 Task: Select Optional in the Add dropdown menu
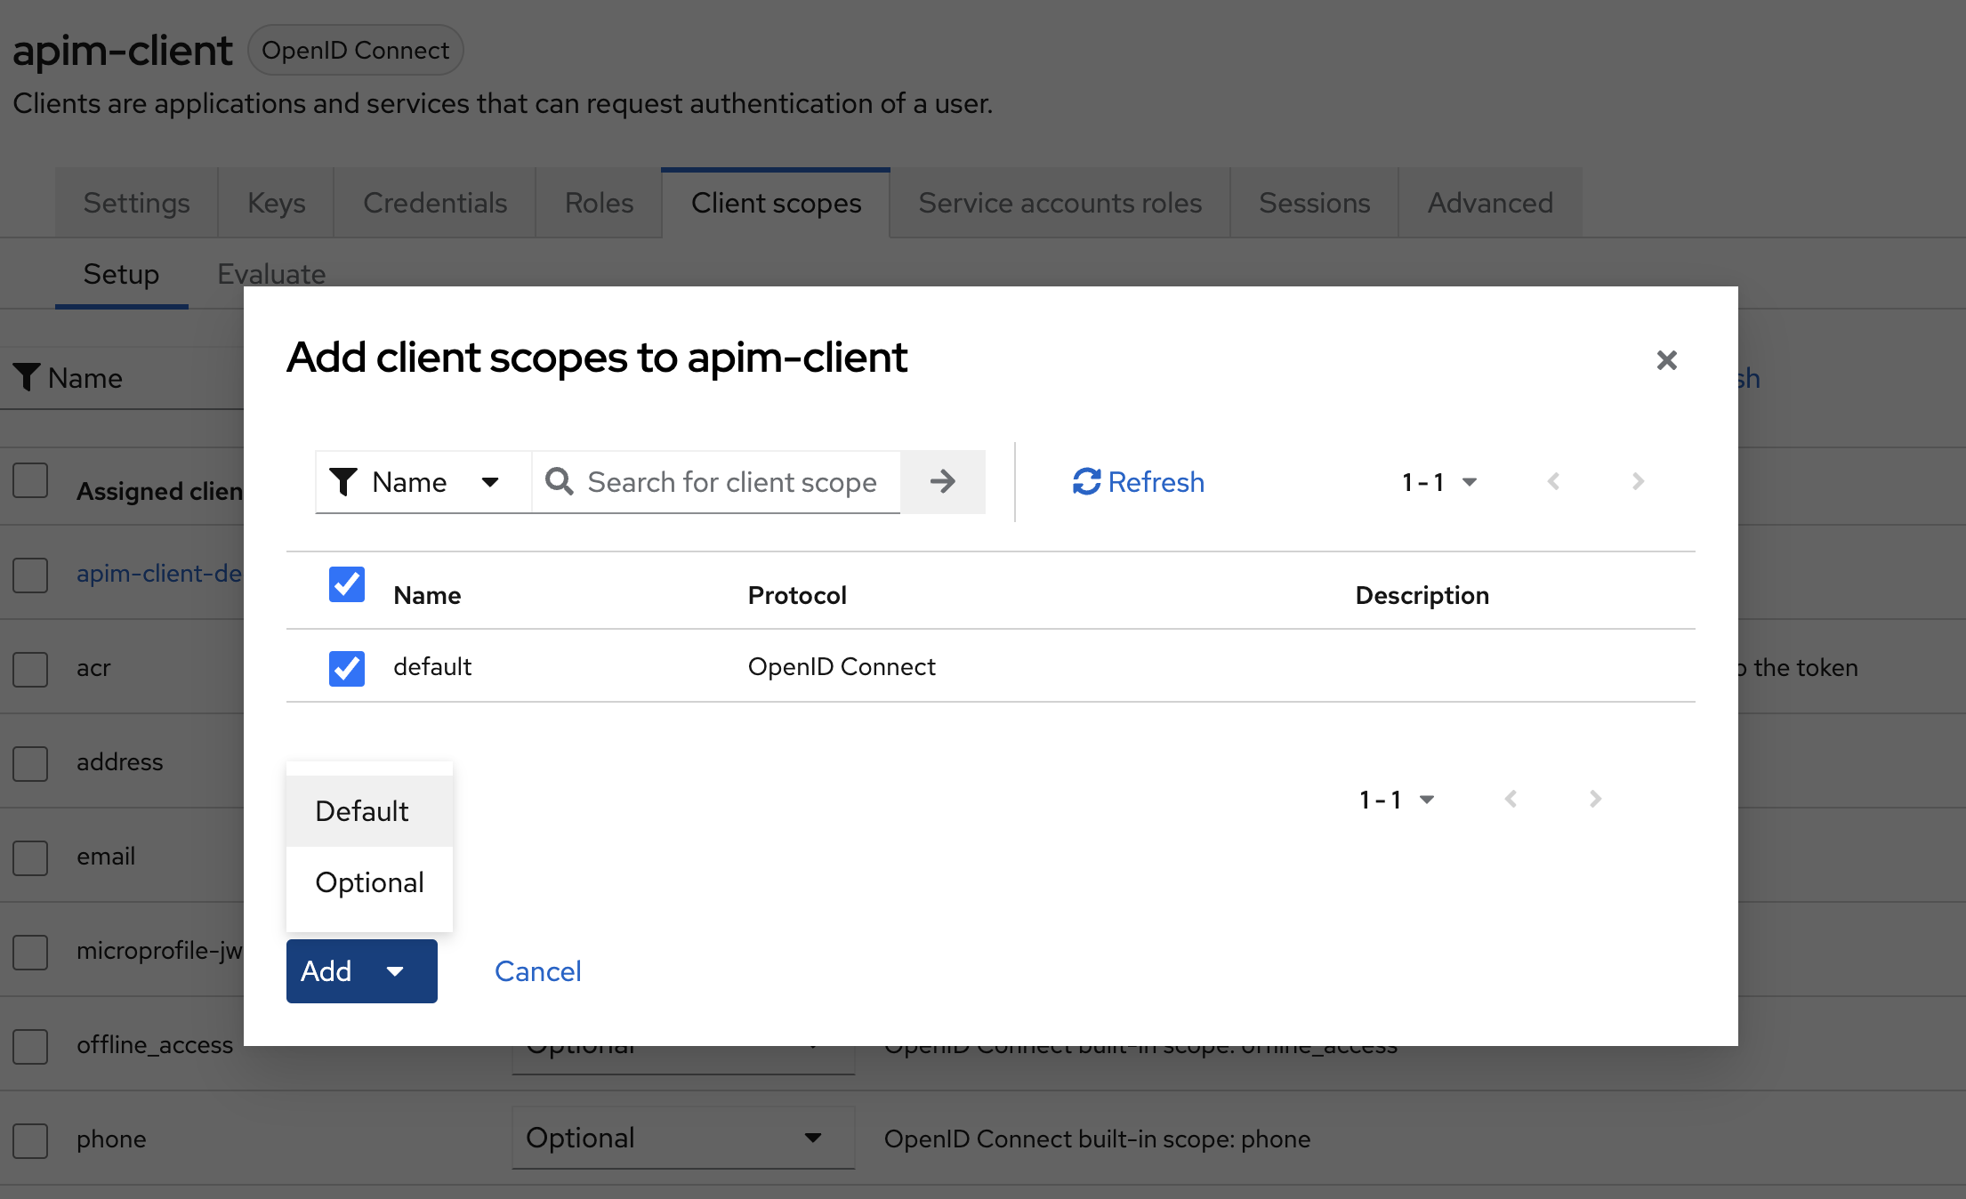[x=369, y=881]
